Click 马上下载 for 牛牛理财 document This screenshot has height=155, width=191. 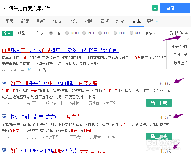pos(159,103)
